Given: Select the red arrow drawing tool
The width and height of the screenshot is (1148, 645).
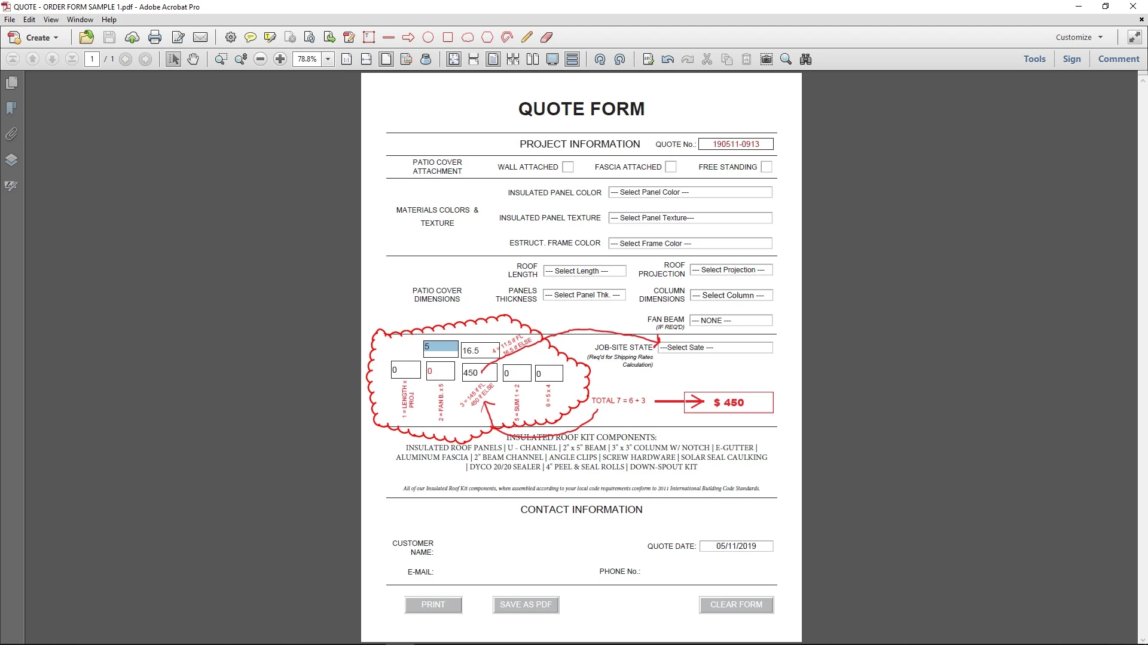Looking at the screenshot, I should [x=408, y=37].
